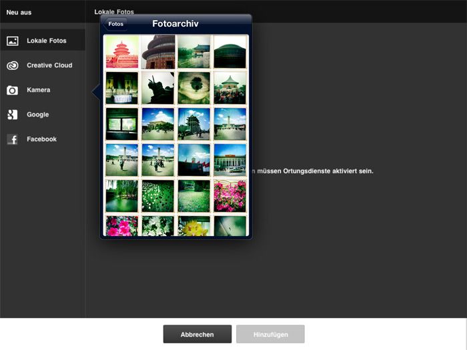Select the red temple photo thumbnail
Screen dimensions: 467x350
[122, 52]
